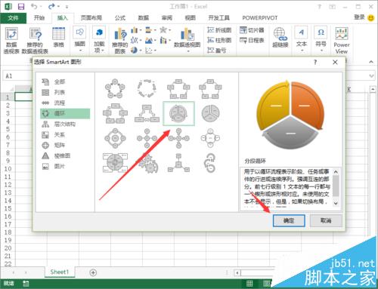Collapse the ribbon with the caret

pos(371,62)
